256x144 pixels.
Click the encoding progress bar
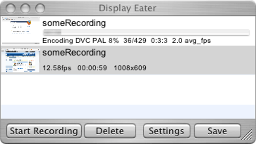tap(146, 33)
